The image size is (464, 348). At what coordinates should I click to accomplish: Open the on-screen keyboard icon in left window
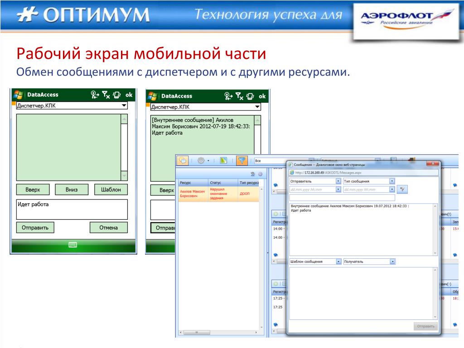tap(73, 245)
